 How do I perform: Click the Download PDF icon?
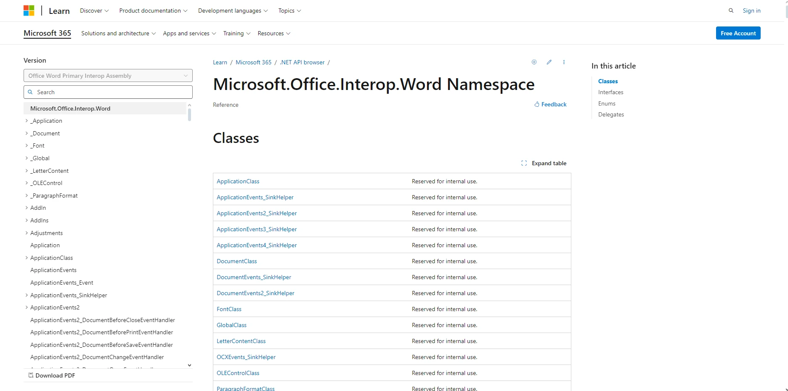click(31, 375)
